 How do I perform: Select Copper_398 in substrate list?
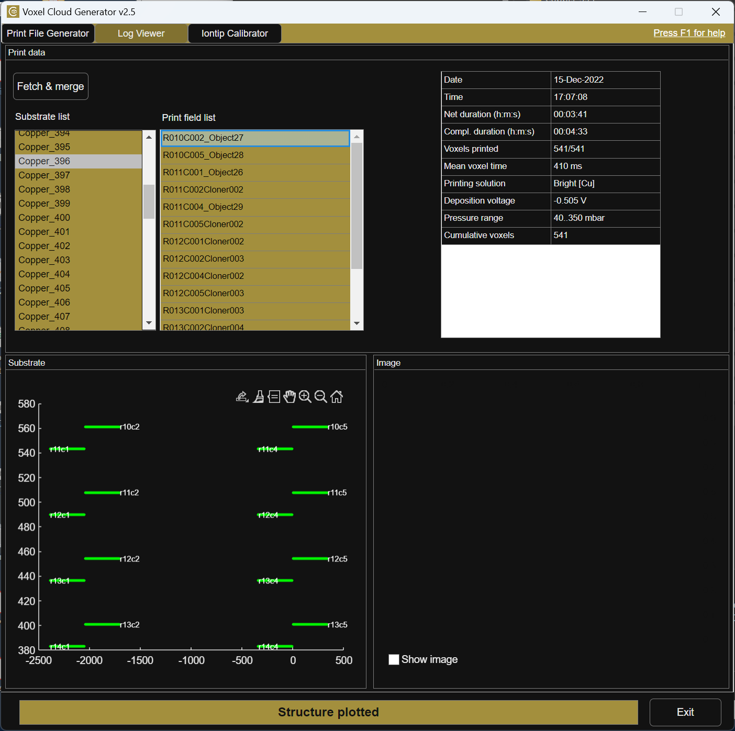tap(79, 189)
